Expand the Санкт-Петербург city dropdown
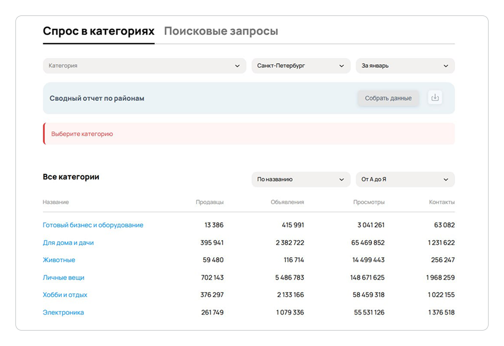Screen dimensions: 504x346 (x=300, y=66)
